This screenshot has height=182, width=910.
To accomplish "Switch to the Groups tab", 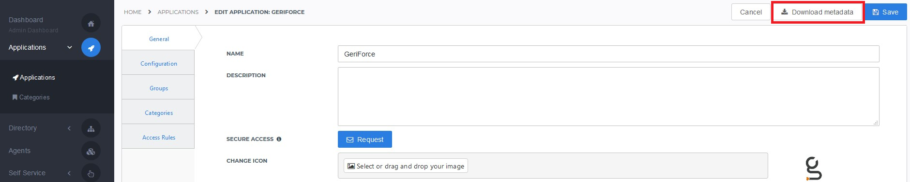I will coord(158,88).
